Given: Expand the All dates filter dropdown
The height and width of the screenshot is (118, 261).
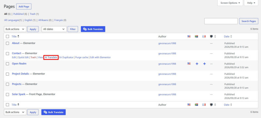Looking at the screenshot, I should pos(54,29).
